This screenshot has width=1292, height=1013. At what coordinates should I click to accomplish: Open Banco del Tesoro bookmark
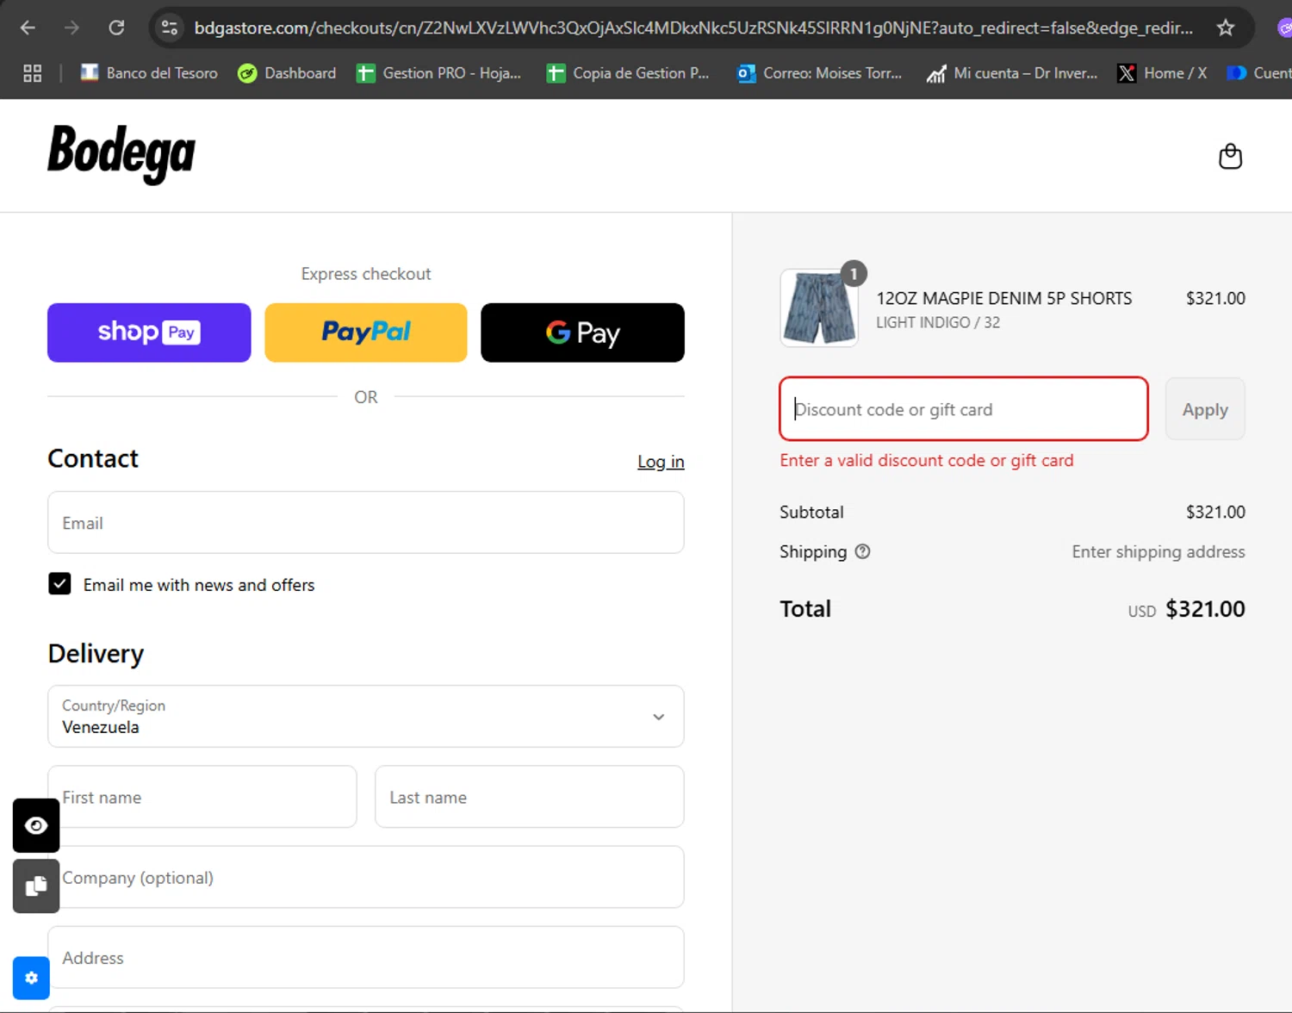tap(149, 73)
